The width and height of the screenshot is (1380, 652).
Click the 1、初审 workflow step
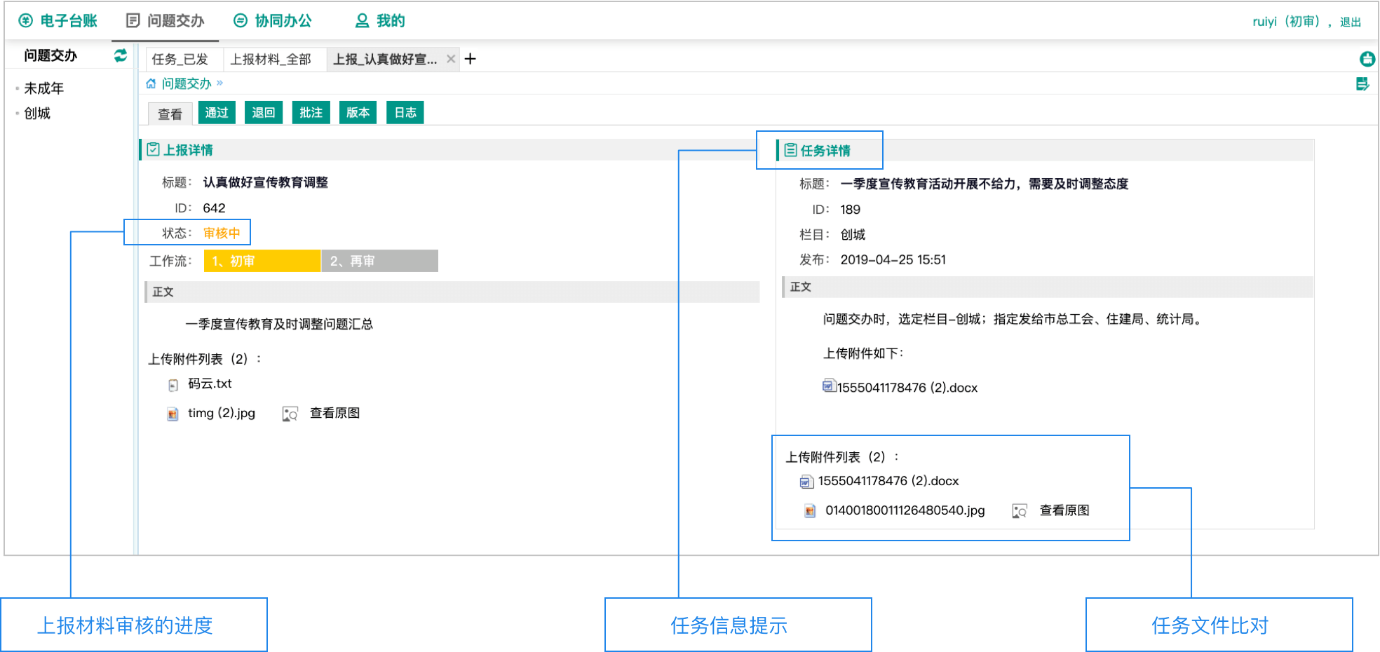click(262, 261)
